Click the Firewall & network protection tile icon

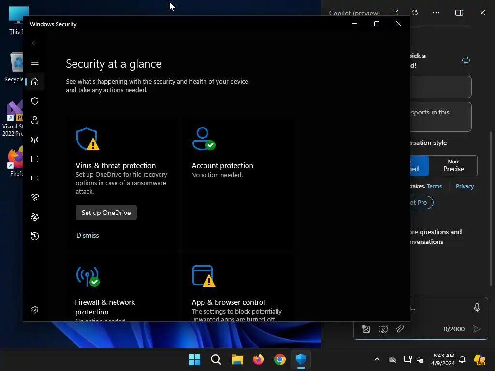pyautogui.click(x=87, y=276)
